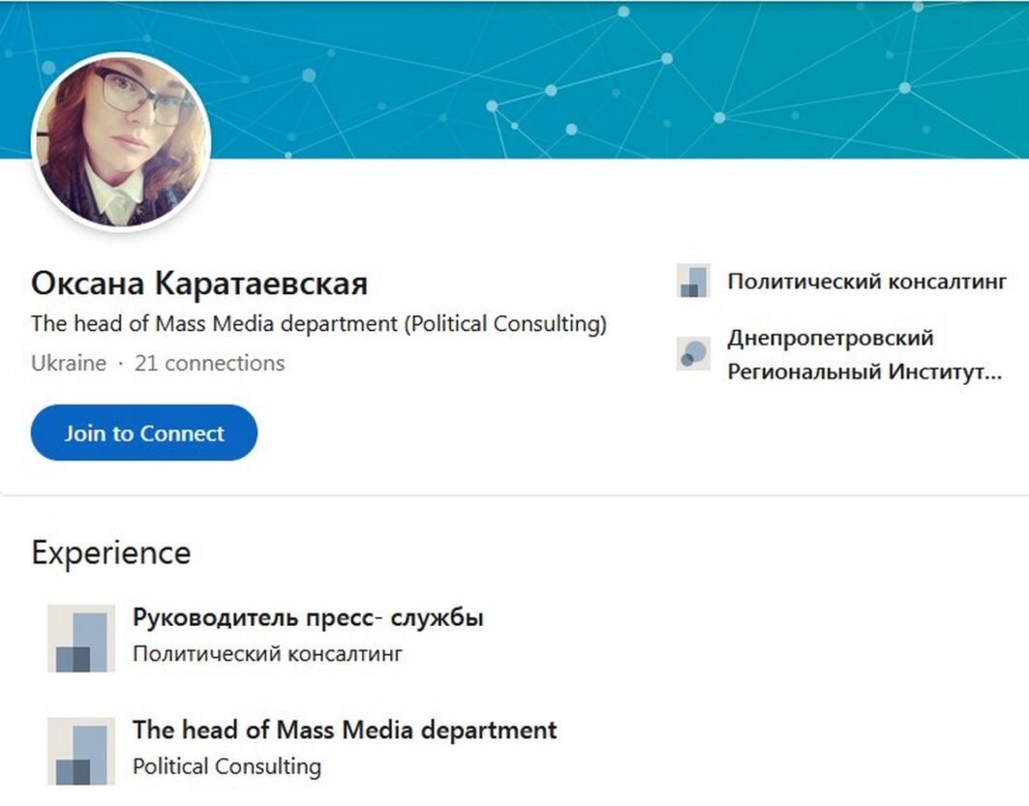Click the name Оксана Каратаевская
Screen dimensions: 1029x806
point(199,284)
